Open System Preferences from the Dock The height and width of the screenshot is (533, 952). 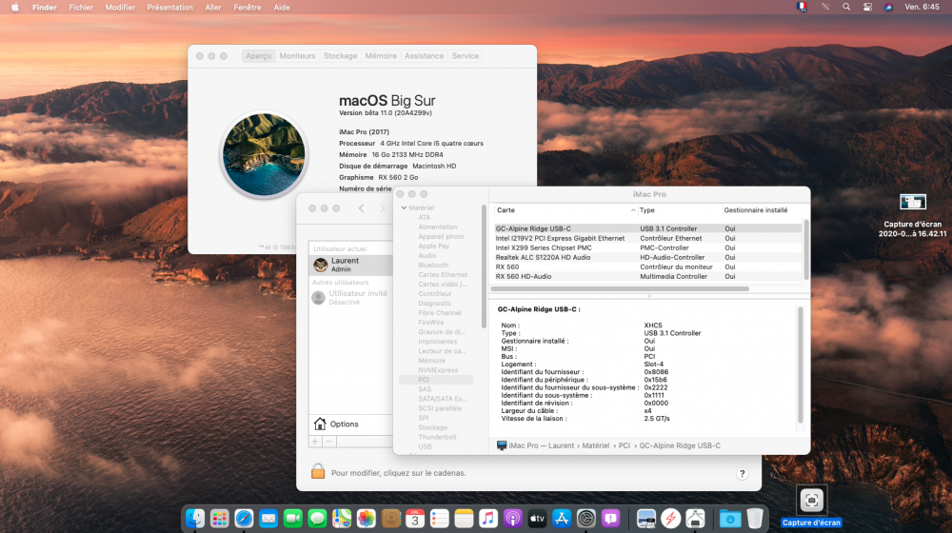pos(586,519)
